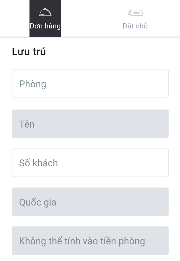The height and width of the screenshot is (261, 180).
Task: Click the Đặt chỗ label text
Action: [135, 26]
